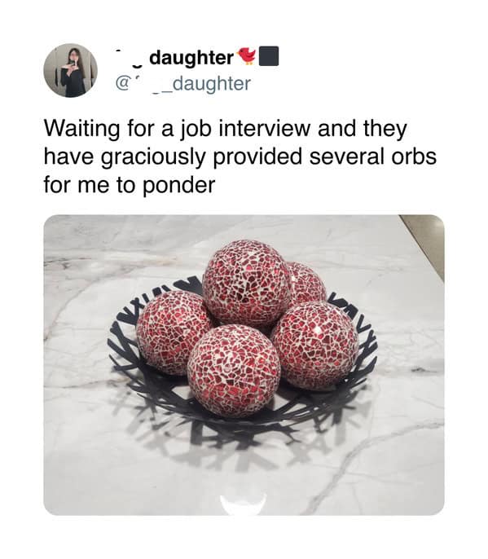
Task: Select the partially hidden back orb
Action: pos(307,284)
